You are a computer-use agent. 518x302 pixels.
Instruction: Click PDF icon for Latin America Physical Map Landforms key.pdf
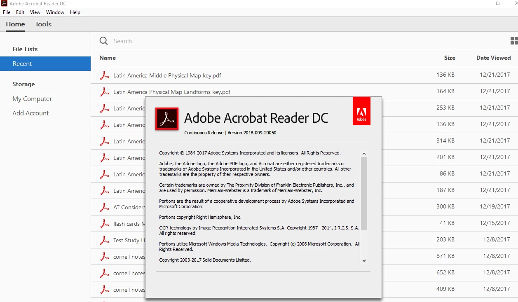(105, 92)
